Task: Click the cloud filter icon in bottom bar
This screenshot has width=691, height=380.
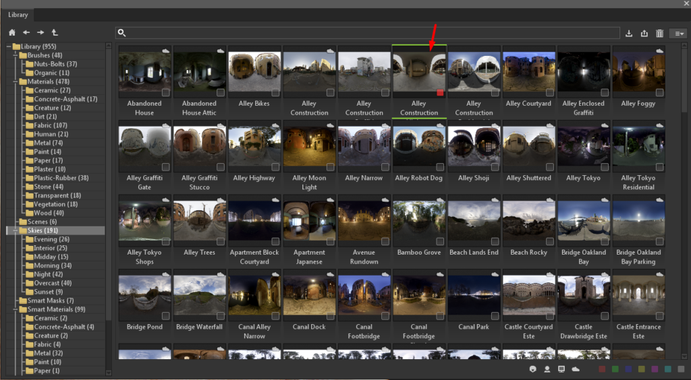Action: [x=576, y=369]
